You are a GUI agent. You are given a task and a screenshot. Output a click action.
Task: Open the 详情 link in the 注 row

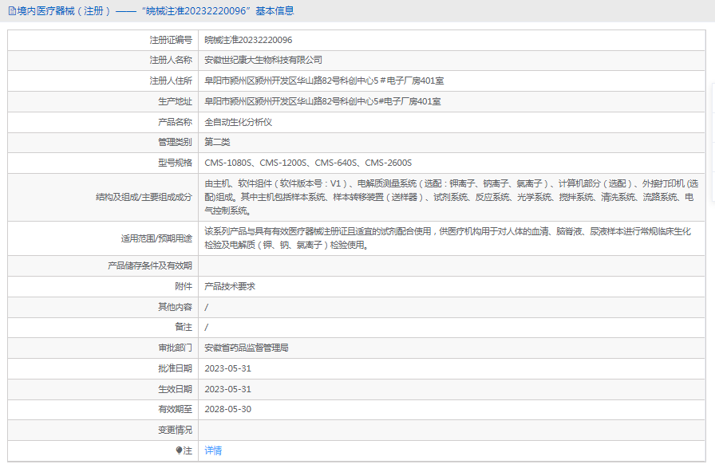pos(213,450)
